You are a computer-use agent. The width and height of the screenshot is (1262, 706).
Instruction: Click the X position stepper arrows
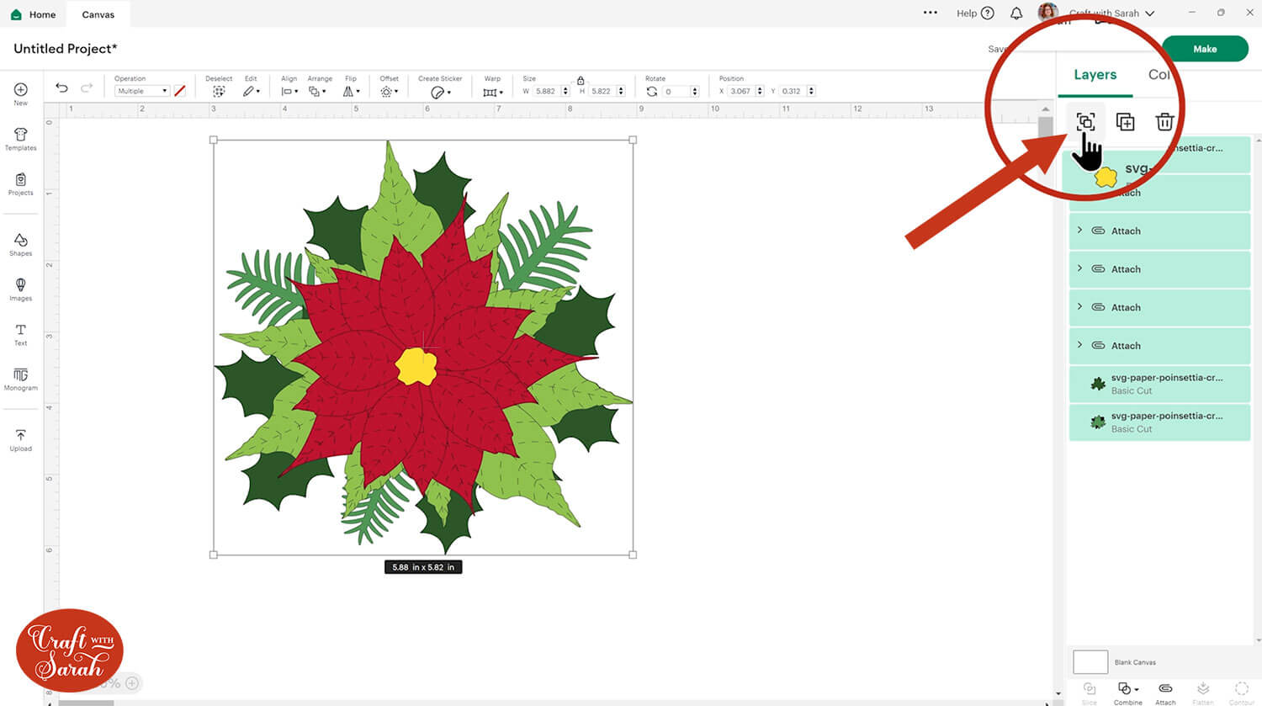(x=760, y=91)
